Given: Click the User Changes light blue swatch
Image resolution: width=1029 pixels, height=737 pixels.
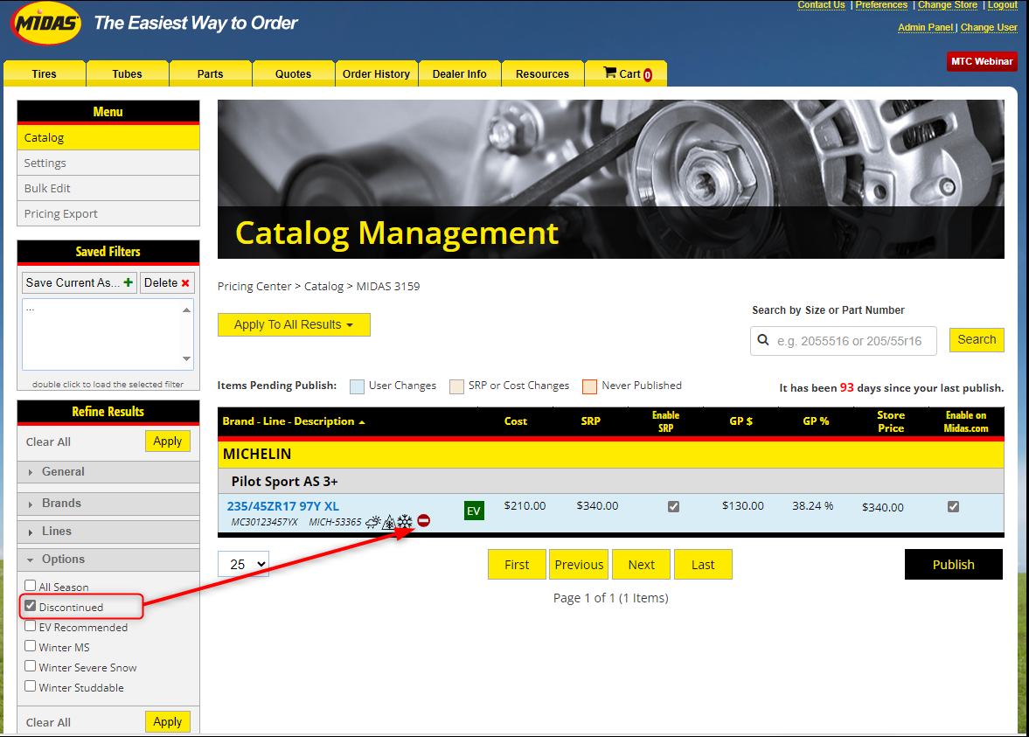Looking at the screenshot, I should click(x=357, y=386).
